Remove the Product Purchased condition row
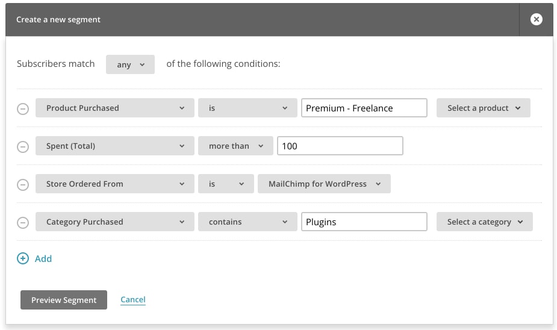557x330 pixels. tap(22, 109)
